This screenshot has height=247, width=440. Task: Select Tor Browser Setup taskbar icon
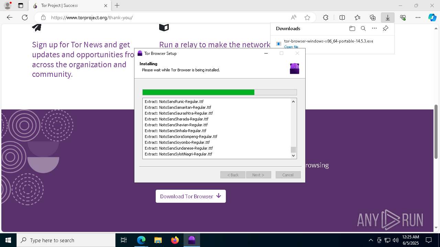[x=192, y=240]
